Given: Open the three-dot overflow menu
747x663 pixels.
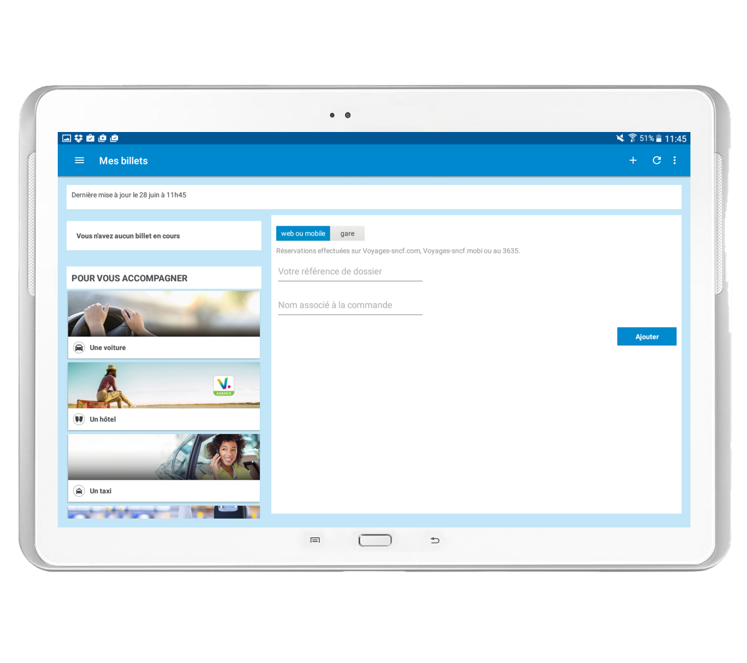Looking at the screenshot, I should coord(675,160).
